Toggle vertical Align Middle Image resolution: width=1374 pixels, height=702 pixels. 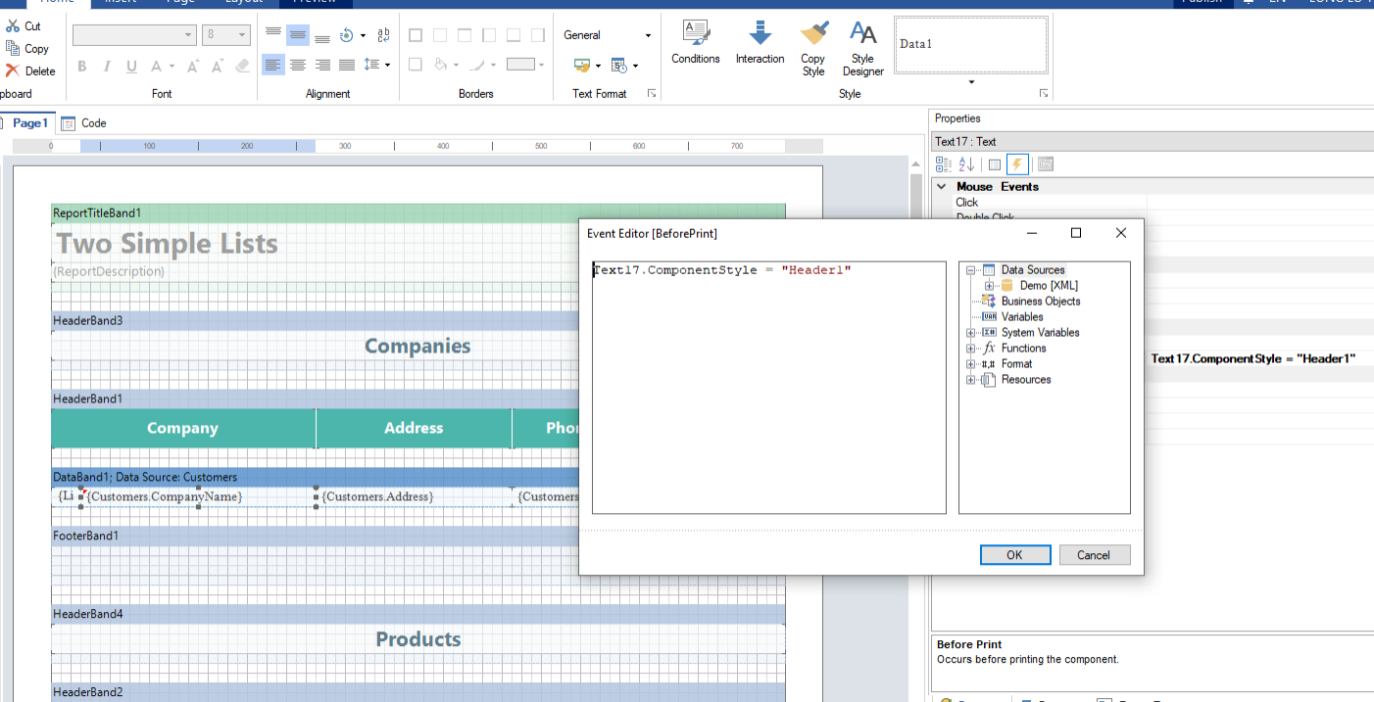pyautogui.click(x=298, y=35)
